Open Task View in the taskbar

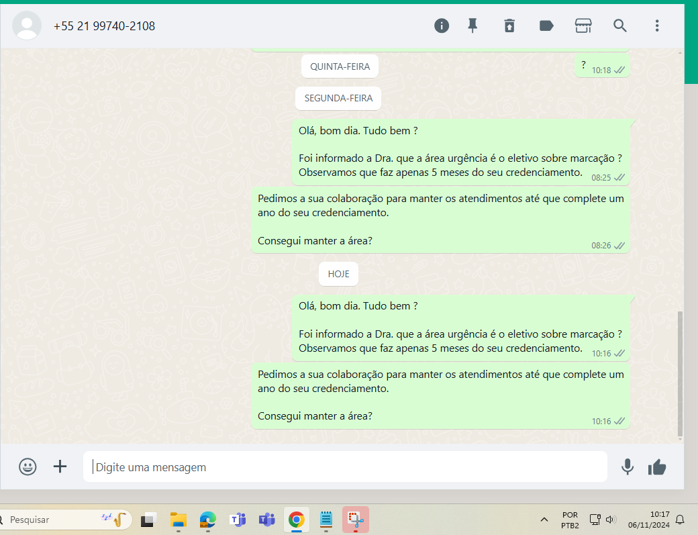[149, 520]
